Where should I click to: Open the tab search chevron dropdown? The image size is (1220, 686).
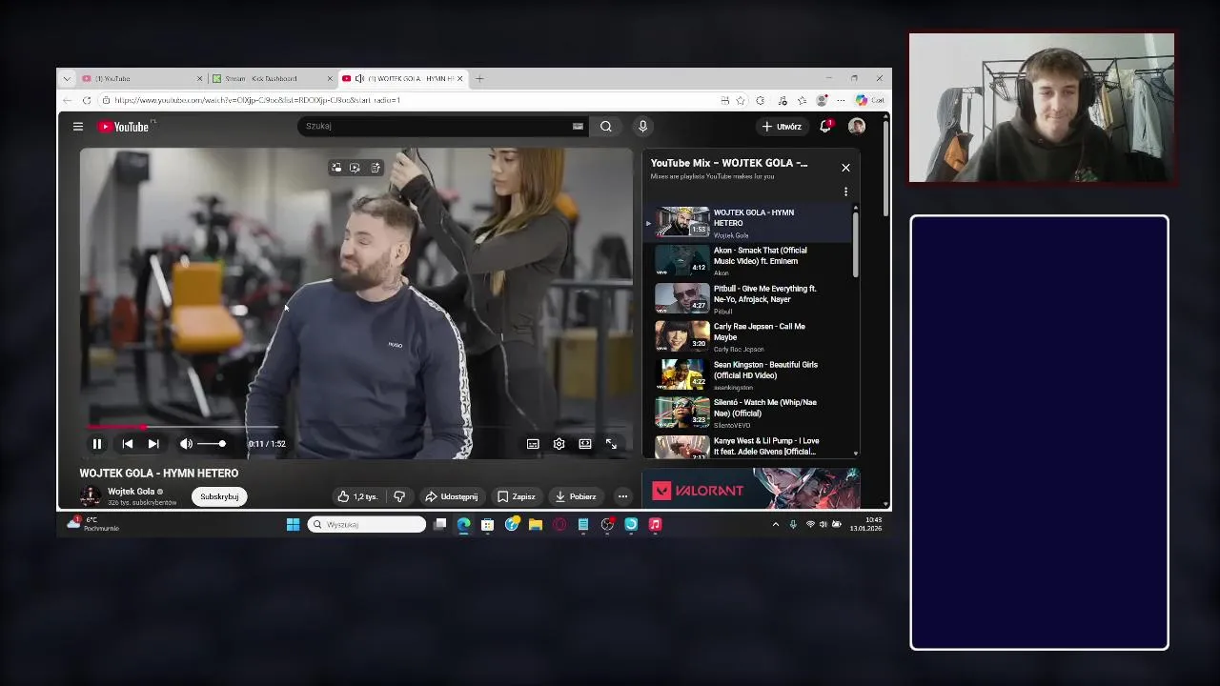(x=67, y=78)
